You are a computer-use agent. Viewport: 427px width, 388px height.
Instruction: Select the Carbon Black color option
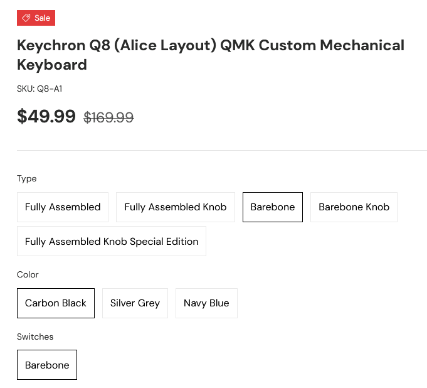click(x=56, y=303)
